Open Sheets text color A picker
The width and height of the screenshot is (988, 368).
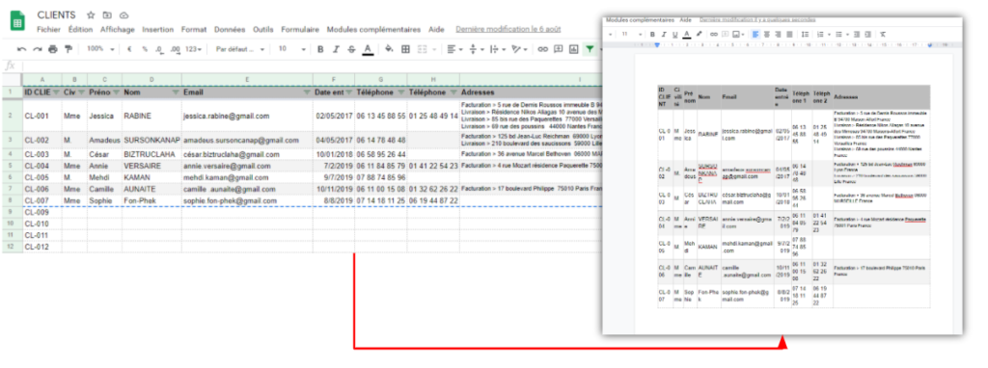tap(368, 49)
